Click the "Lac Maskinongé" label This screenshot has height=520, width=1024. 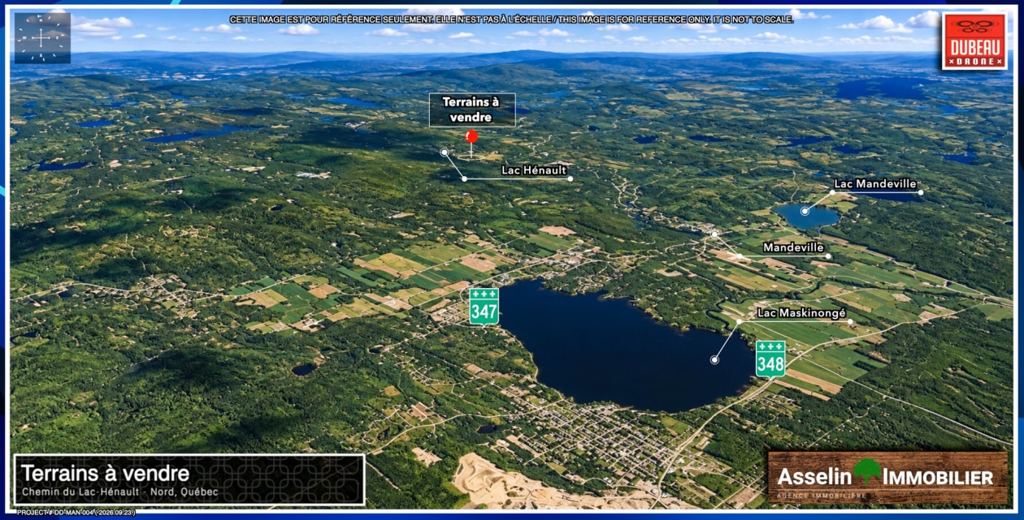pyautogui.click(x=801, y=313)
